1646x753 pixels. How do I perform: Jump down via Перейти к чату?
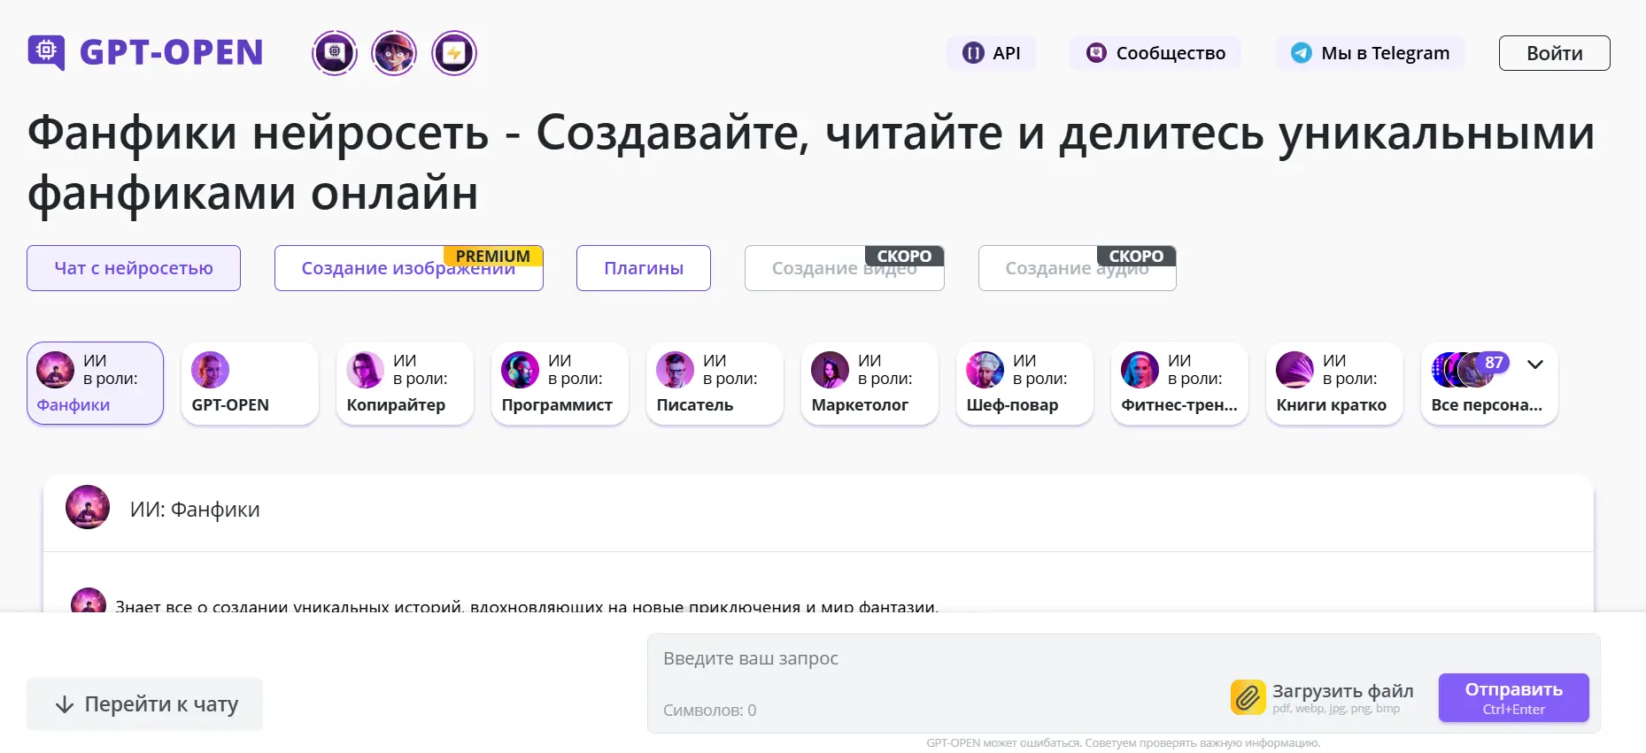tap(145, 704)
